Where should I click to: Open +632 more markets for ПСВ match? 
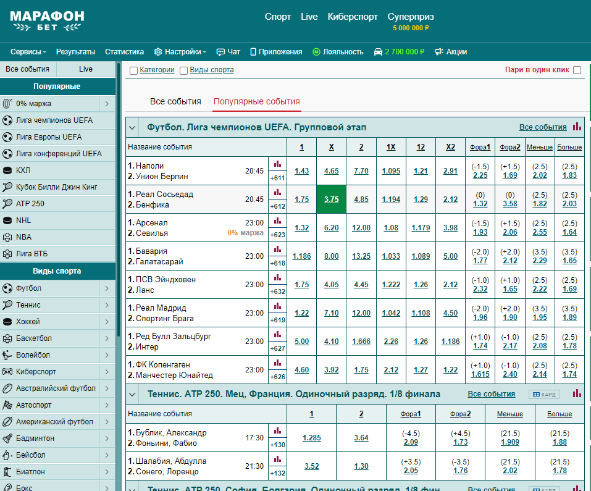pos(277,292)
